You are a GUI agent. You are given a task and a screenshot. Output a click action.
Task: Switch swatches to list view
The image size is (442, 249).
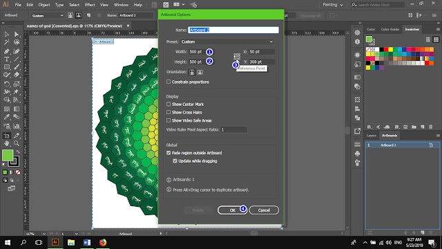428,39
